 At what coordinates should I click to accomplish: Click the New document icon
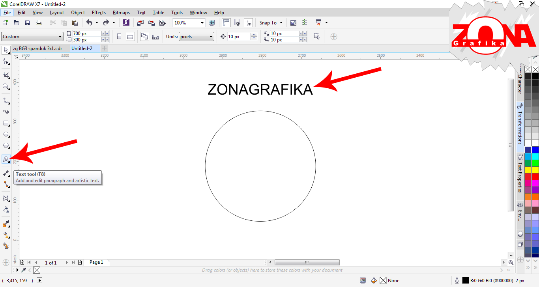click(6, 23)
